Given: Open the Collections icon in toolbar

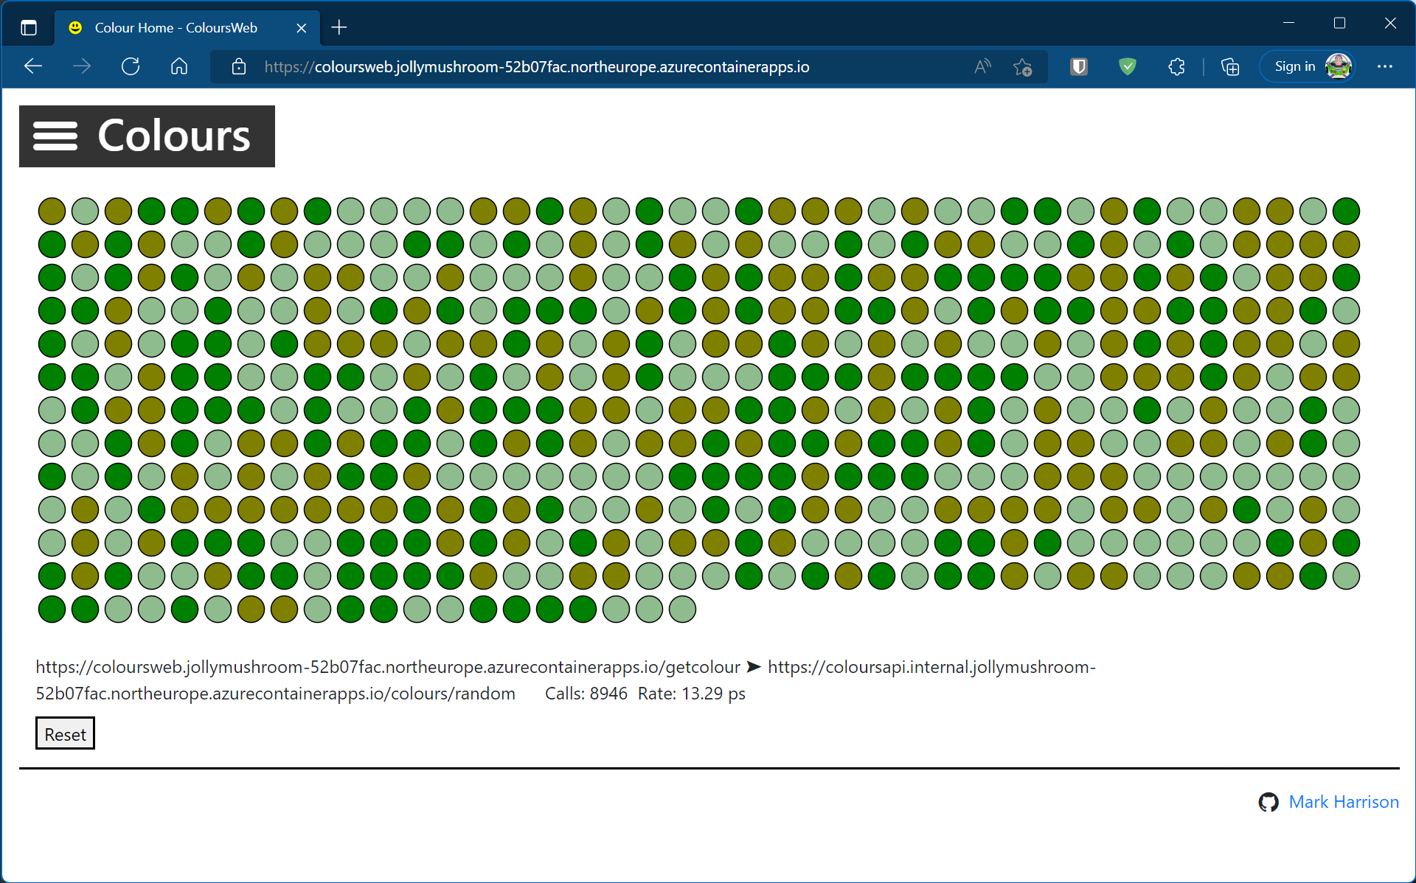Looking at the screenshot, I should point(1229,67).
